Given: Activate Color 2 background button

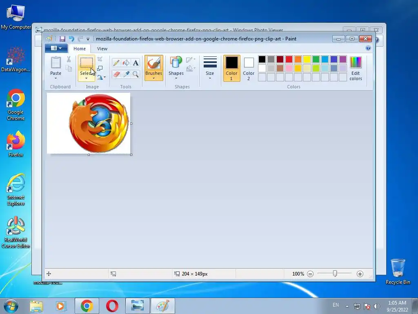Looking at the screenshot, I should pyautogui.click(x=249, y=68).
